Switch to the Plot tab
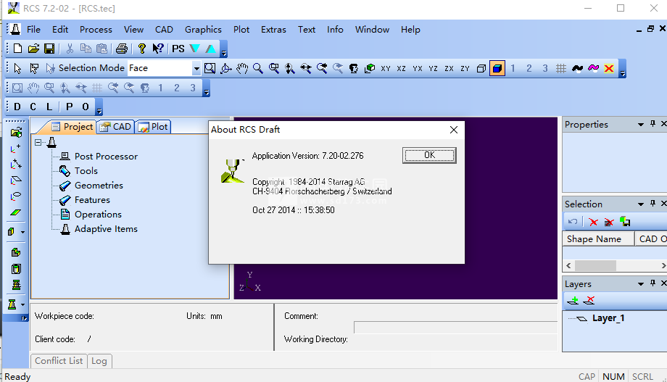The width and height of the screenshot is (667, 382). [x=154, y=127]
